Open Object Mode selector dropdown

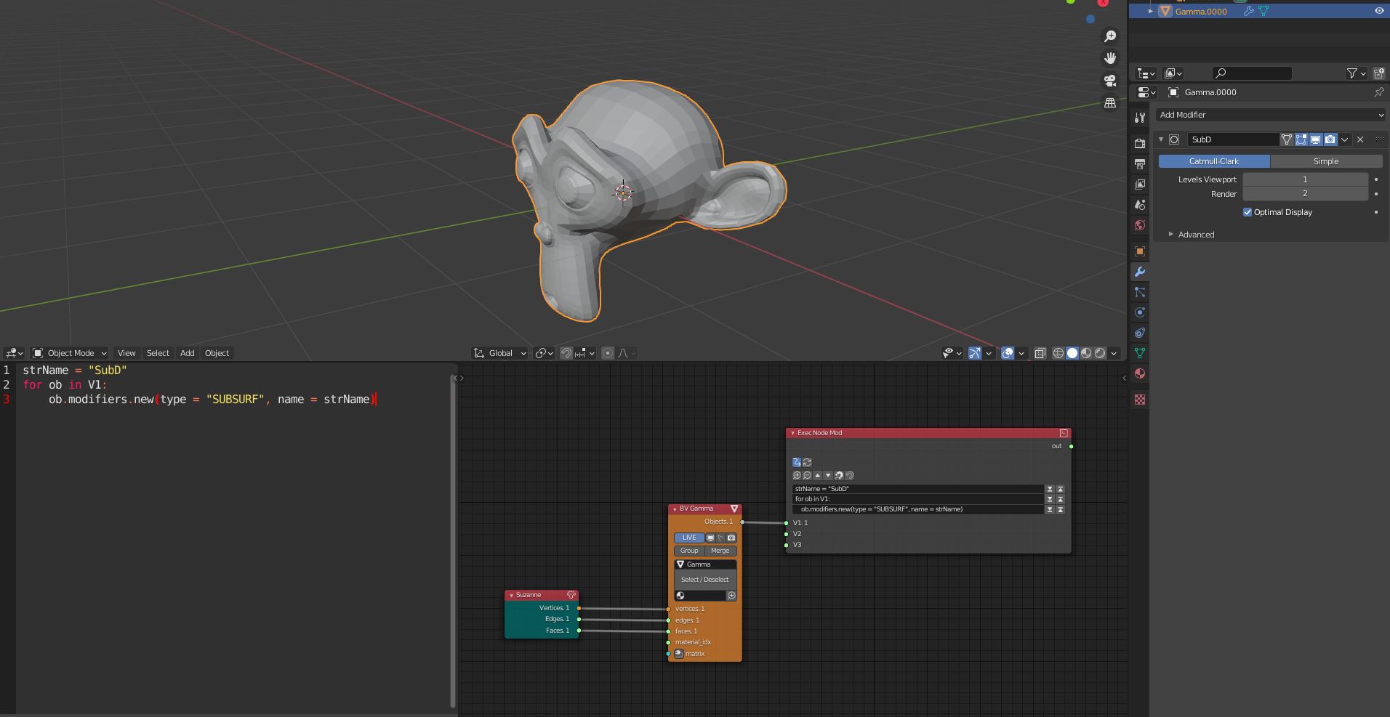click(x=70, y=353)
